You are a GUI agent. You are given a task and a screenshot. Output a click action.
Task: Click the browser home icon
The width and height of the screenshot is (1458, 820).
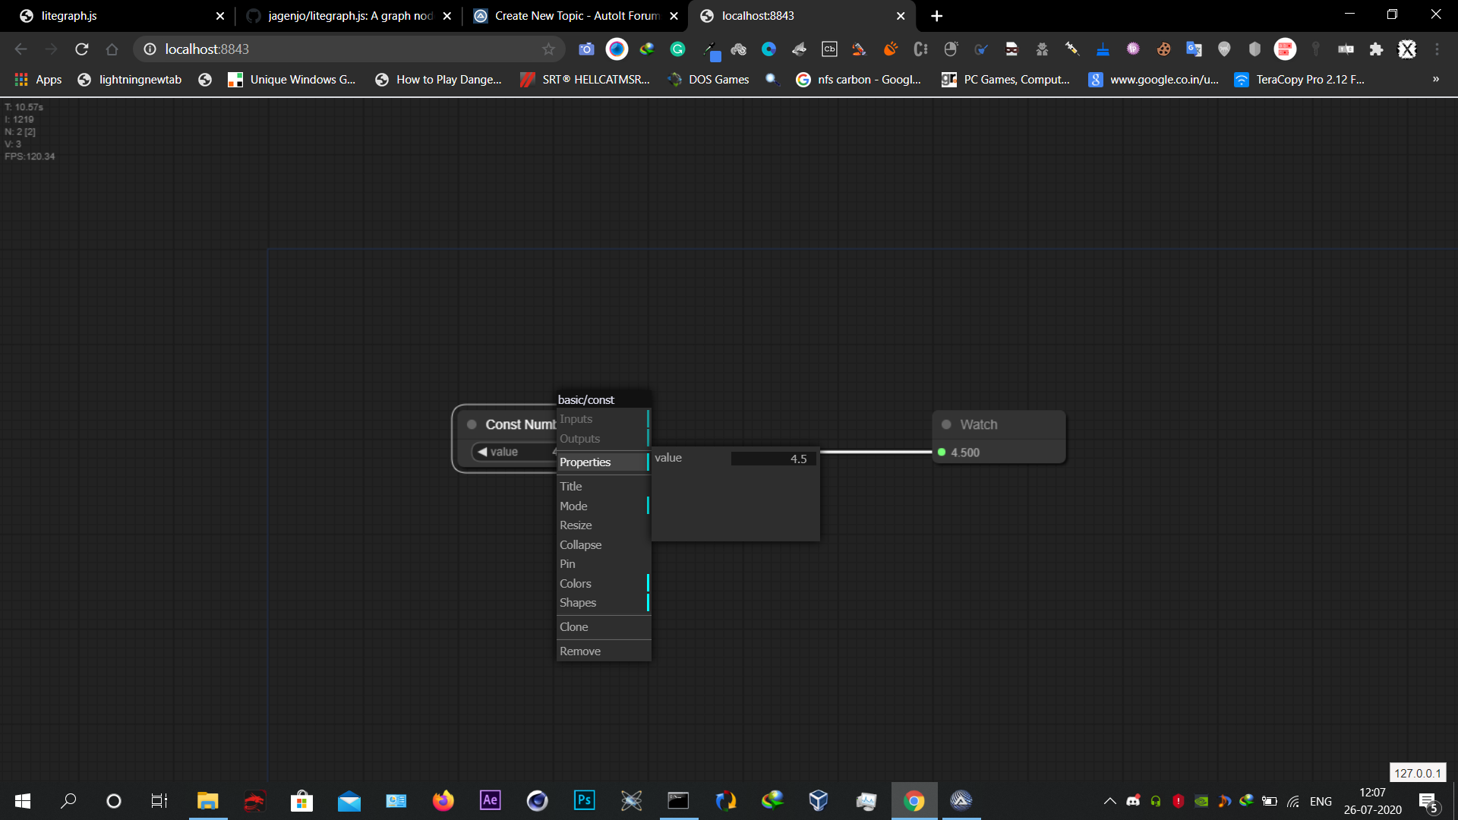click(112, 49)
